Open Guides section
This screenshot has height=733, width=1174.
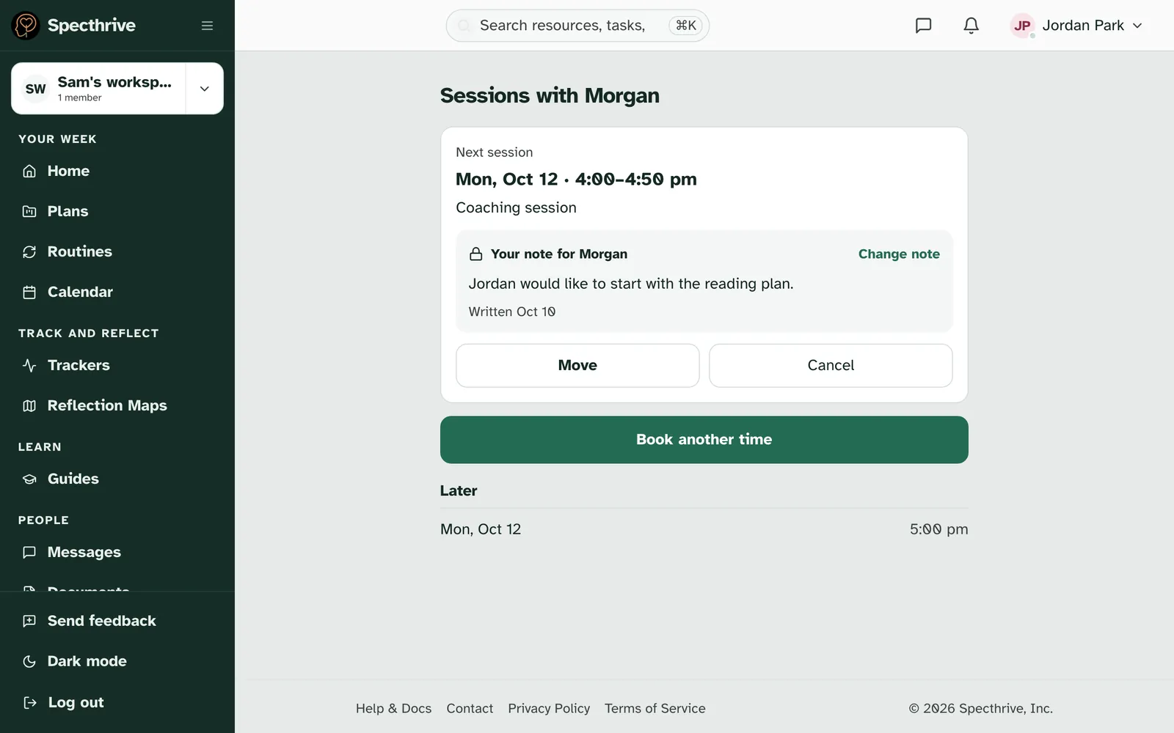pos(117,479)
